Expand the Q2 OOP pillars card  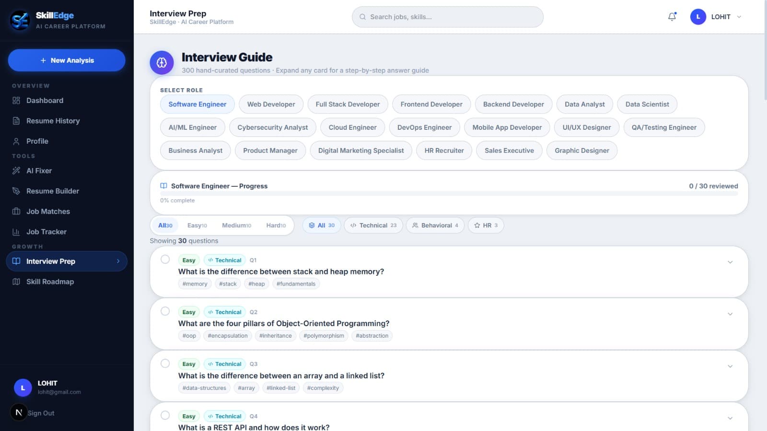pyautogui.click(x=730, y=314)
